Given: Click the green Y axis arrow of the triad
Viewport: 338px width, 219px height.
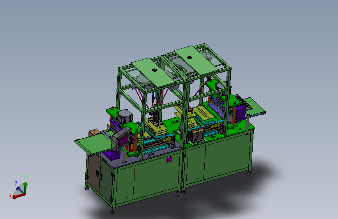Looking at the screenshot, I should pos(25,188).
